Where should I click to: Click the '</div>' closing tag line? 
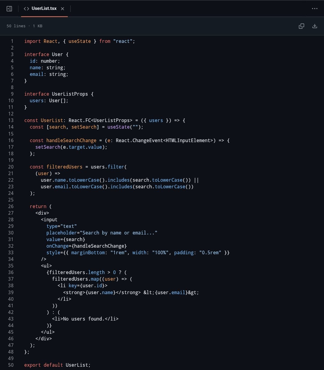(x=43, y=339)
